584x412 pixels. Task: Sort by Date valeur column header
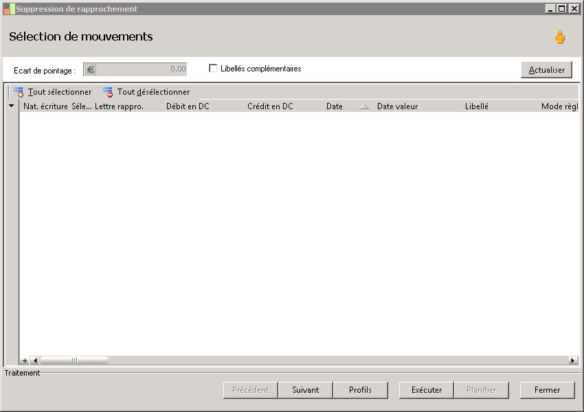397,106
